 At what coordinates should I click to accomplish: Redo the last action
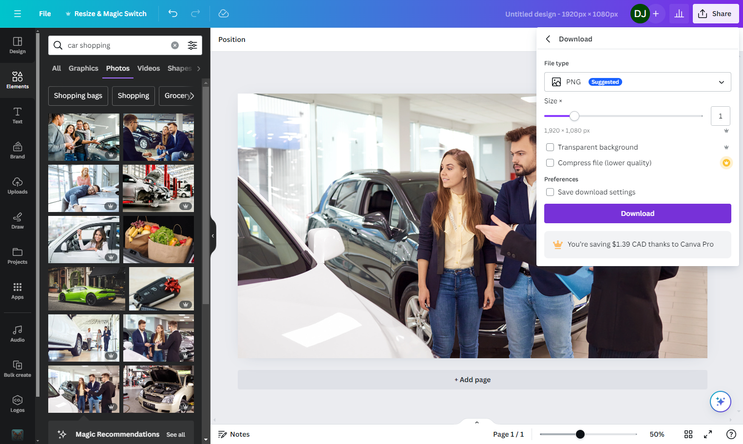point(195,14)
